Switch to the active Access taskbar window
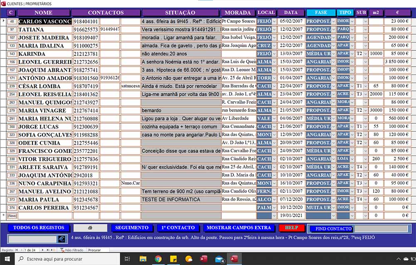416x265 pixels. pyautogui.click(x=235, y=259)
